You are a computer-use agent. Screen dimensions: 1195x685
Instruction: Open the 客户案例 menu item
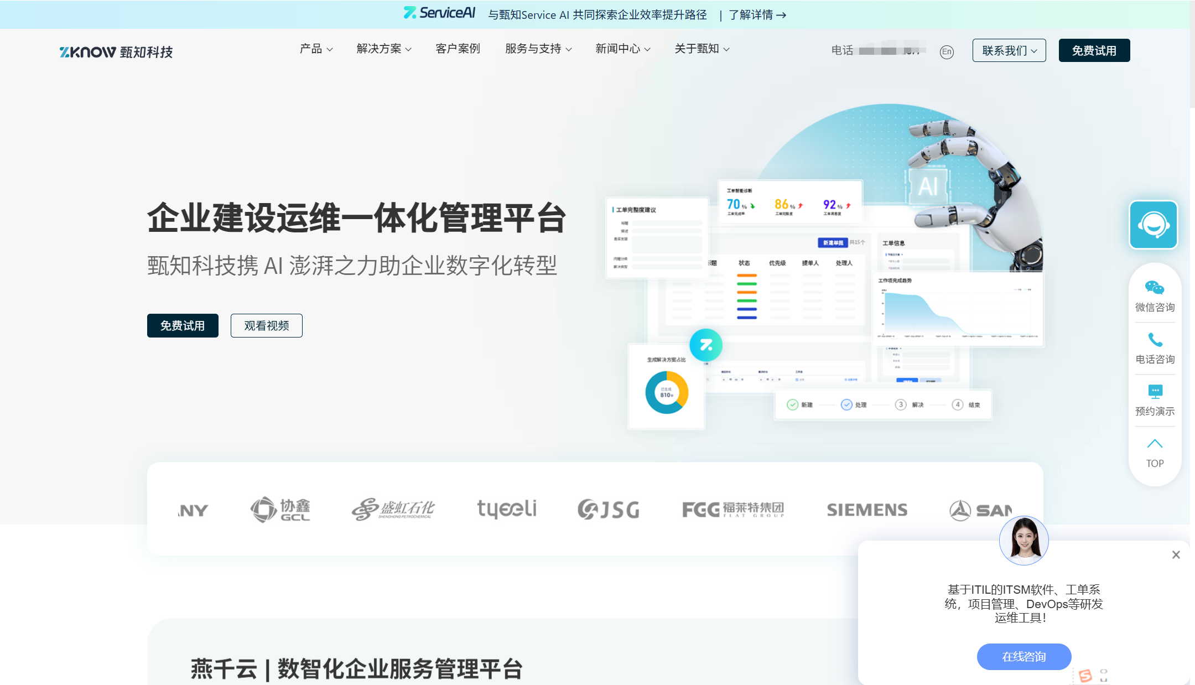[458, 49]
